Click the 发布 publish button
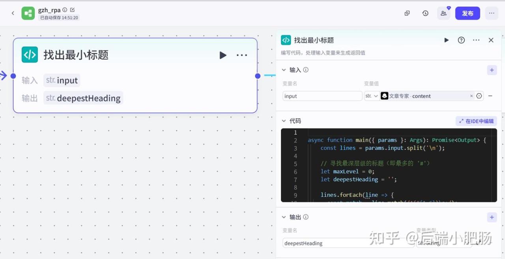505x259 pixels. coord(468,13)
